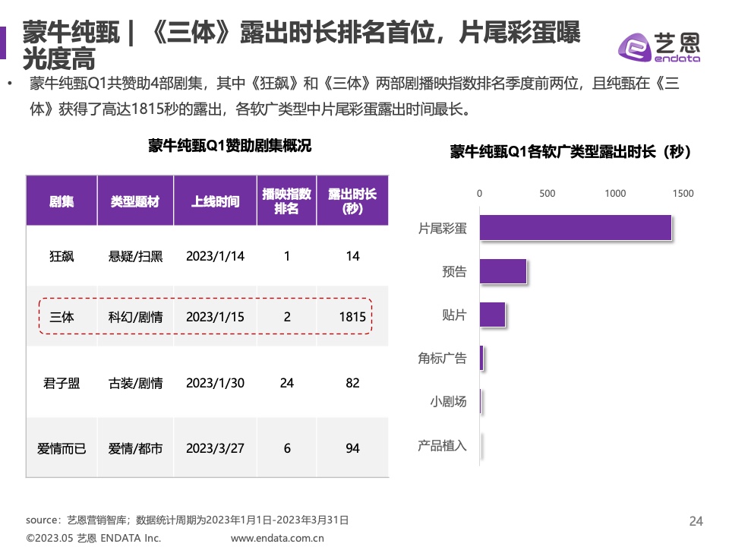Image resolution: width=729 pixels, height=547 pixels.
Task: Click the 贴片 bar in chart
Action: (x=492, y=315)
